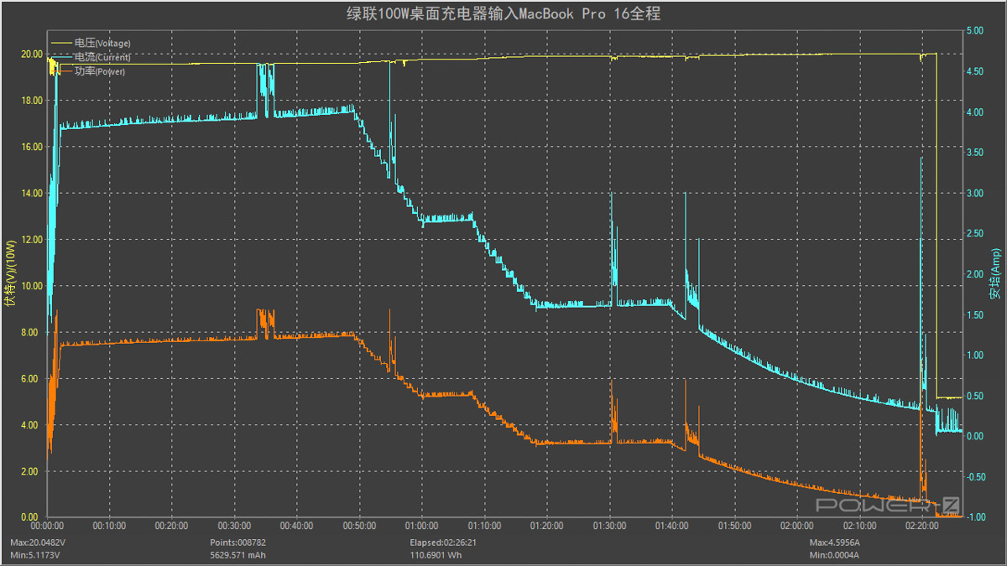Toggle the 电压(Voltage) legend label
1007x566 pixels.
point(102,43)
